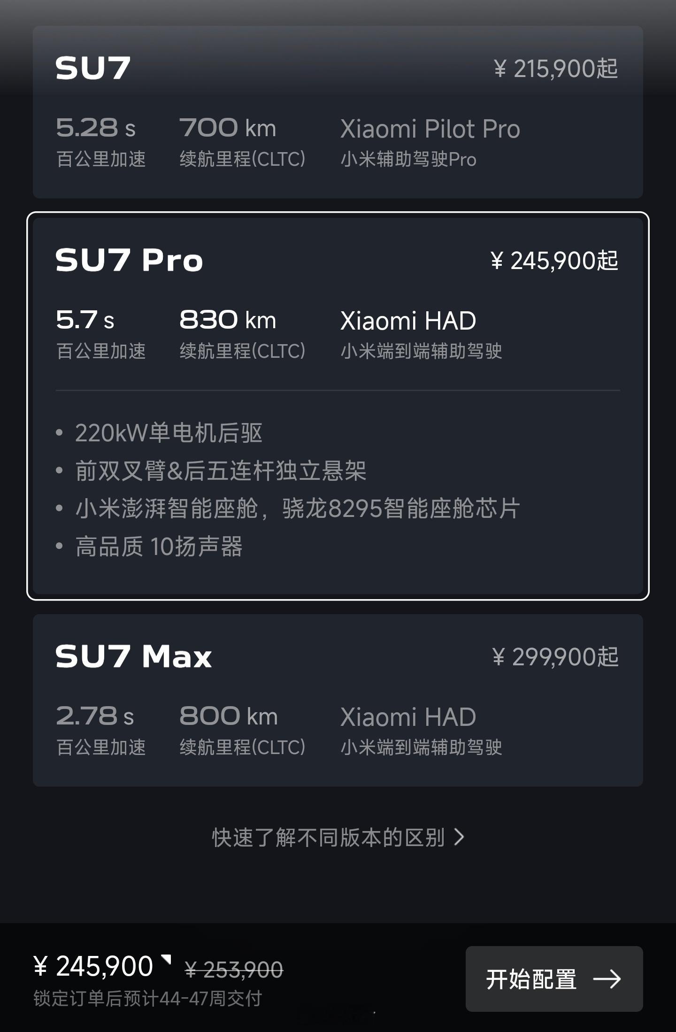Screen dimensions: 676x1032
Task: Expand price details triangle beside ¥245,900
Action: [x=166, y=959]
